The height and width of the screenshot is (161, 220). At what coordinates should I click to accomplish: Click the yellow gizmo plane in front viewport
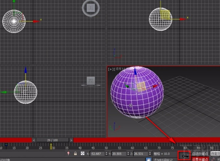coord(165,15)
